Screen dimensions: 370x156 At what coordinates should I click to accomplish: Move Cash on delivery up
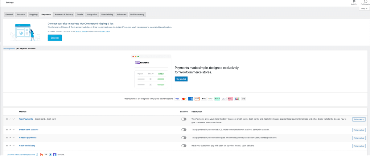tap(10, 146)
